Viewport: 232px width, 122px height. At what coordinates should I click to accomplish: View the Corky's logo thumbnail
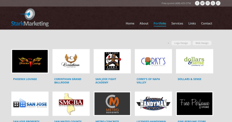point(153,61)
